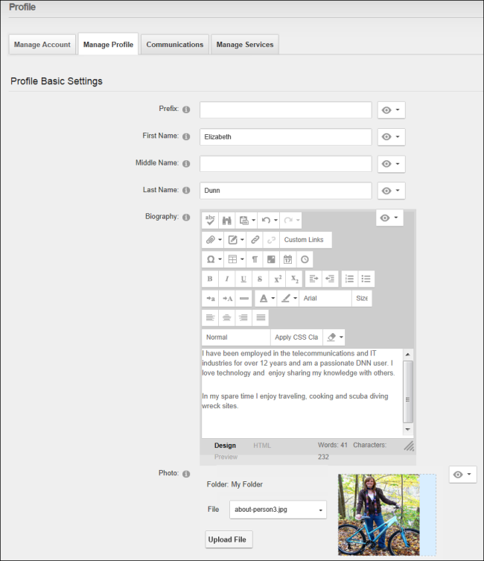Click the Redo arrow icon
Viewport: 484px width, 561px height.
click(288, 220)
